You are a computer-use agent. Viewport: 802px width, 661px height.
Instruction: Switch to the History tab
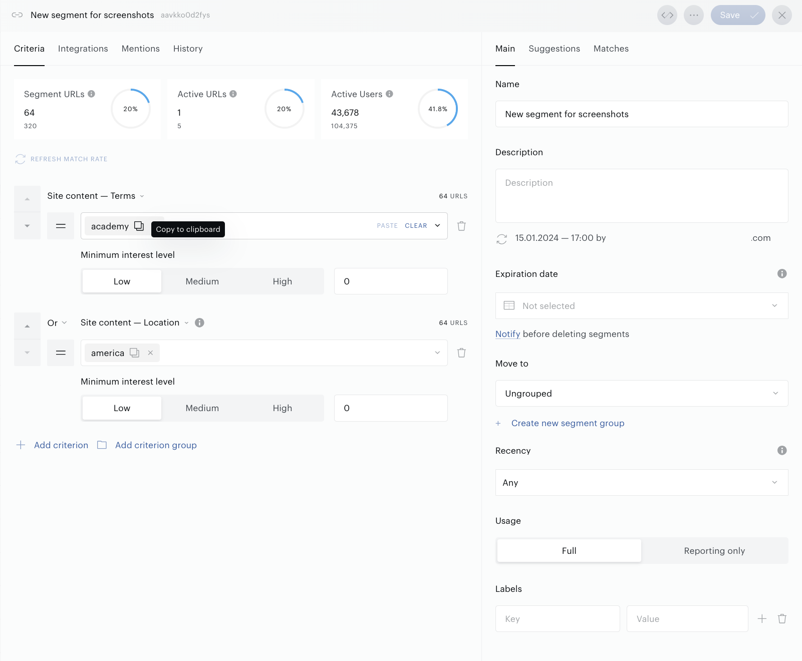pyautogui.click(x=188, y=49)
